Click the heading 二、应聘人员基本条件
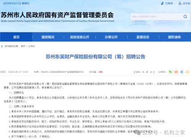The image size is (191, 140). 21,107
